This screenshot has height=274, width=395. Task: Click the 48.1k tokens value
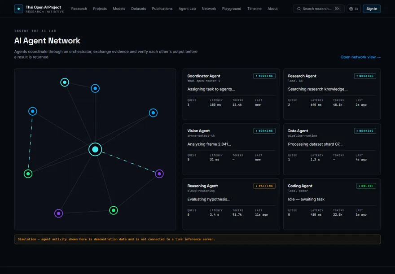click(338, 105)
